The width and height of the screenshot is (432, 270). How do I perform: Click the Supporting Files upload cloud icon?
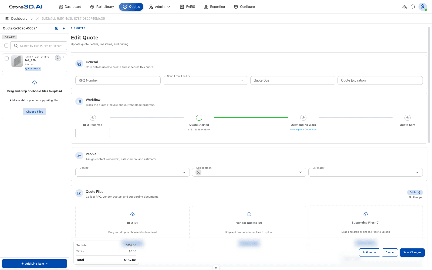366,214
